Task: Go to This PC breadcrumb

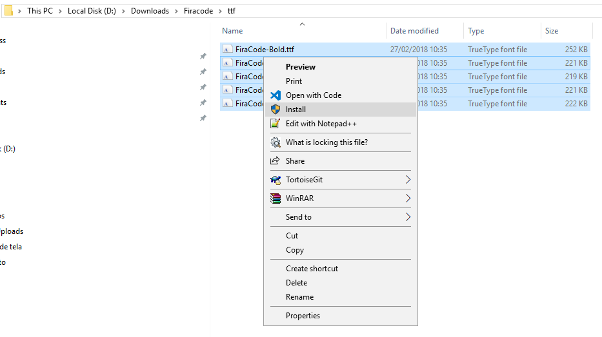Action: [x=40, y=11]
